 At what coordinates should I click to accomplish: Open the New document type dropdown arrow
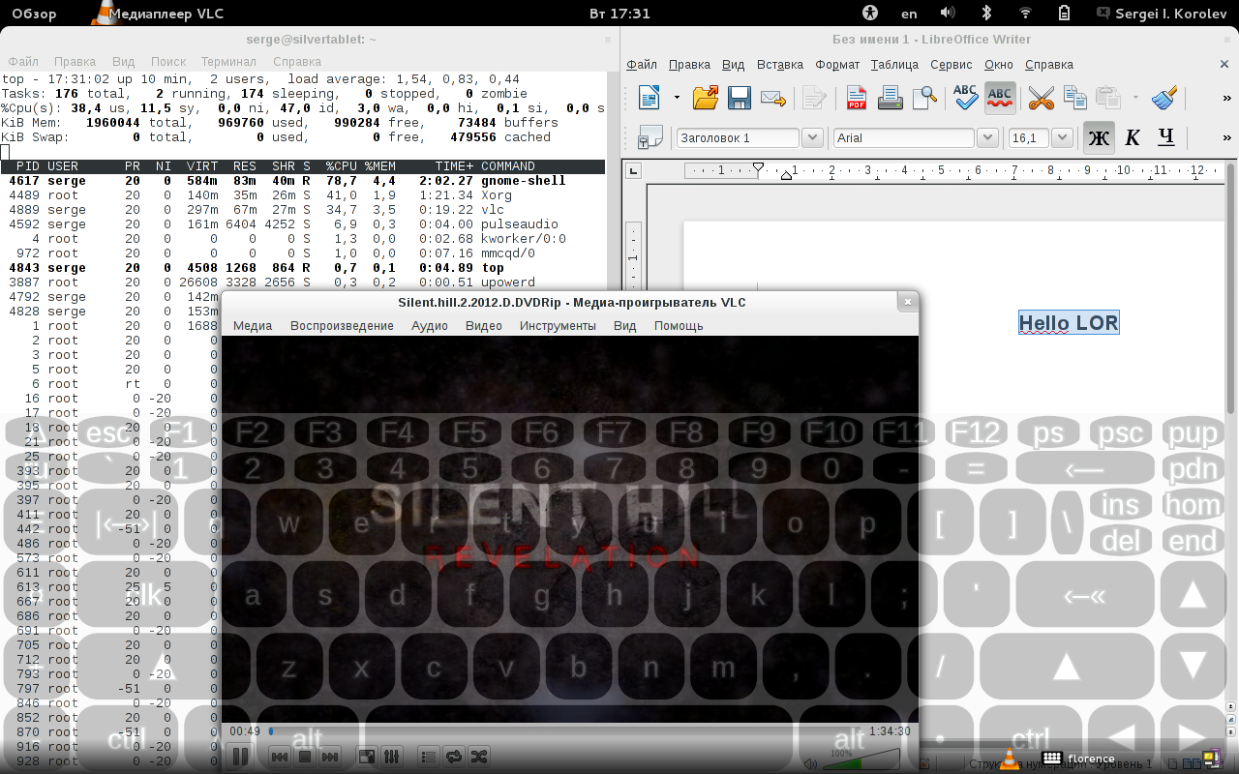[677, 98]
